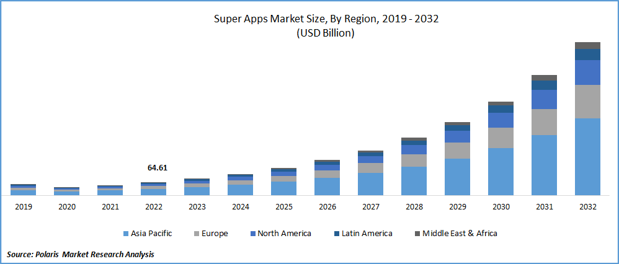Click the North America segment of the 2031 bar
This screenshot has width=619, height=264.
tap(545, 99)
